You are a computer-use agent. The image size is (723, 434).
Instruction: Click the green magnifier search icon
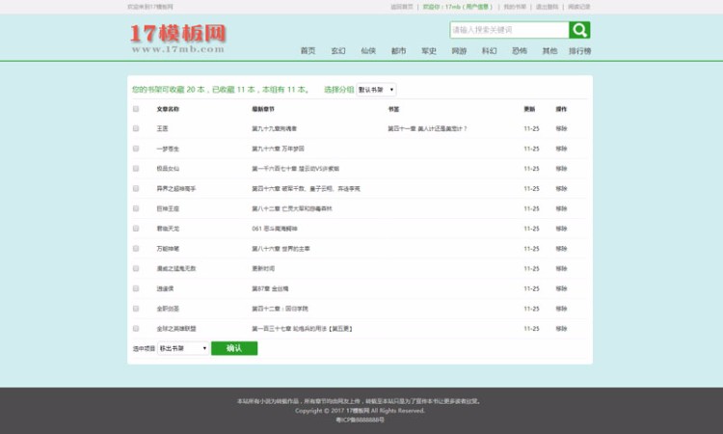tap(579, 30)
